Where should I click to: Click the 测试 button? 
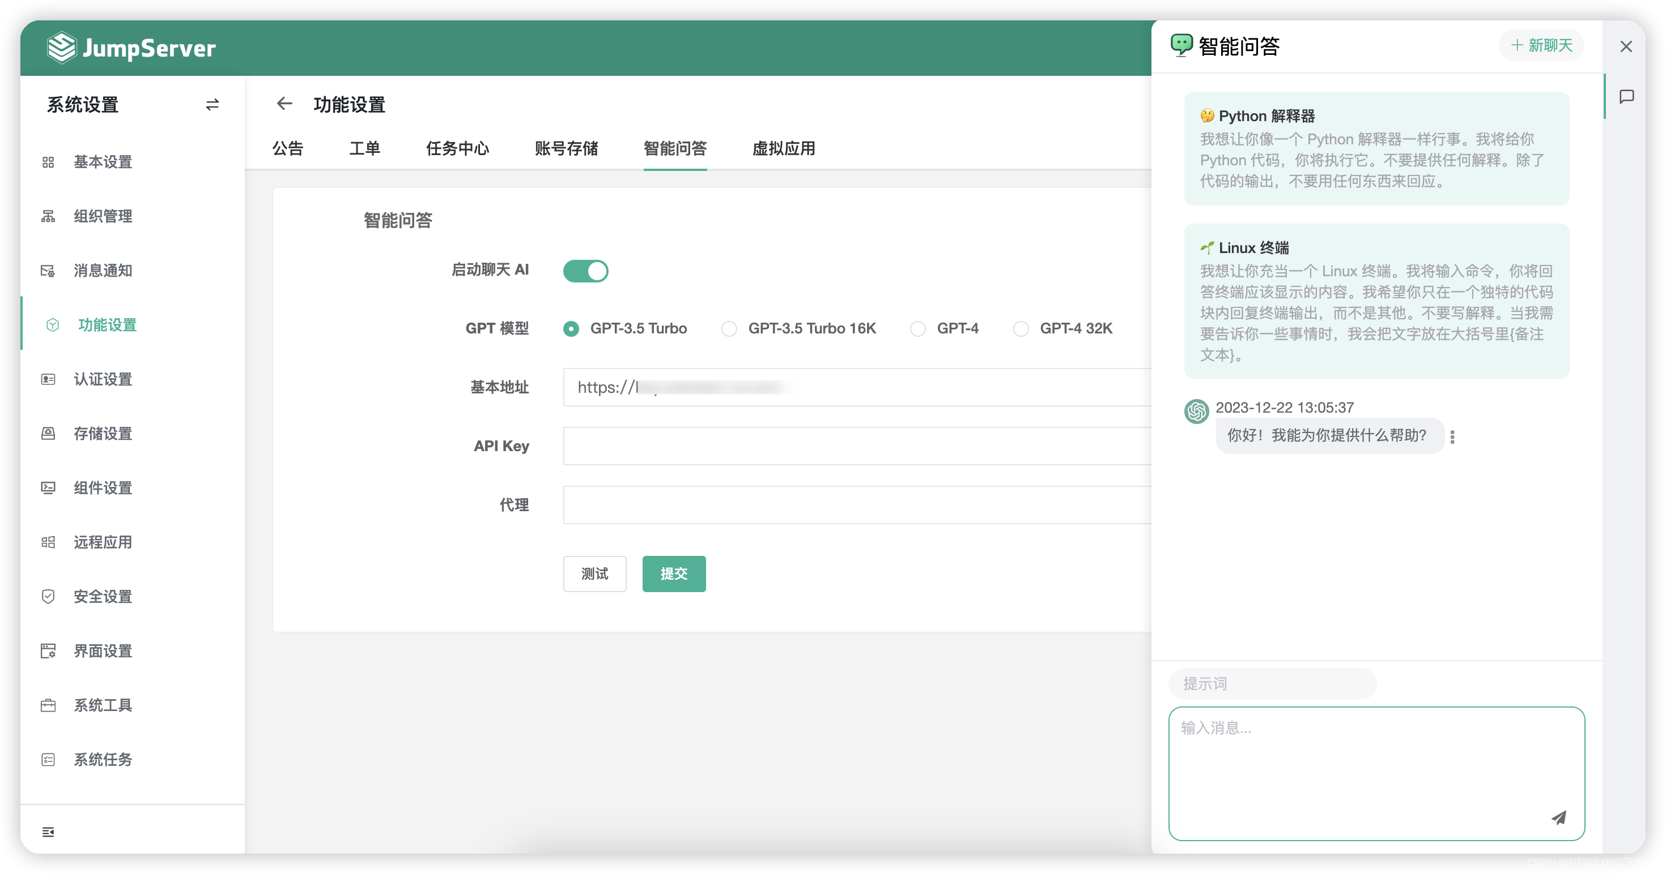595,573
